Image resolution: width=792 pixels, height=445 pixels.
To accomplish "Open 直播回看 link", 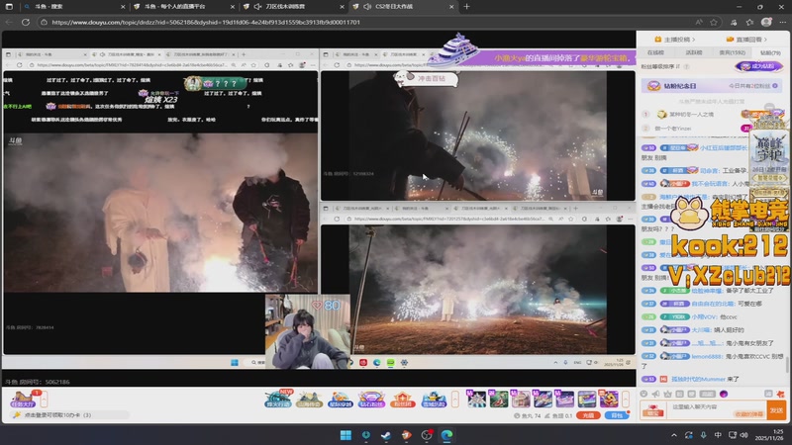I will coord(746,40).
